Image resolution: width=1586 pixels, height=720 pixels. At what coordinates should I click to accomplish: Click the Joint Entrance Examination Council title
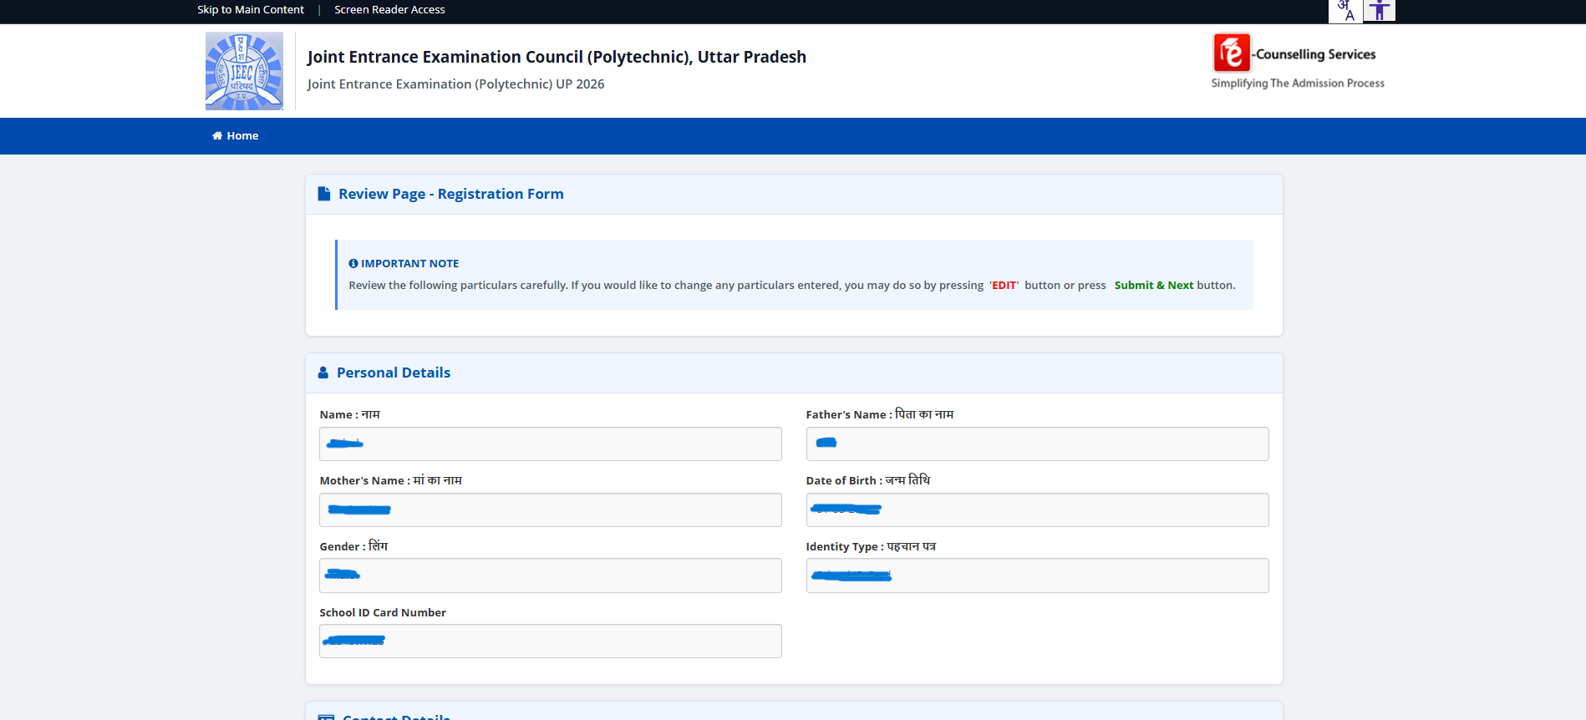click(557, 57)
